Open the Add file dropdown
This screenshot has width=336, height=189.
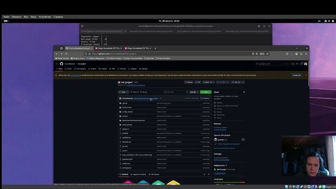pos(194,92)
